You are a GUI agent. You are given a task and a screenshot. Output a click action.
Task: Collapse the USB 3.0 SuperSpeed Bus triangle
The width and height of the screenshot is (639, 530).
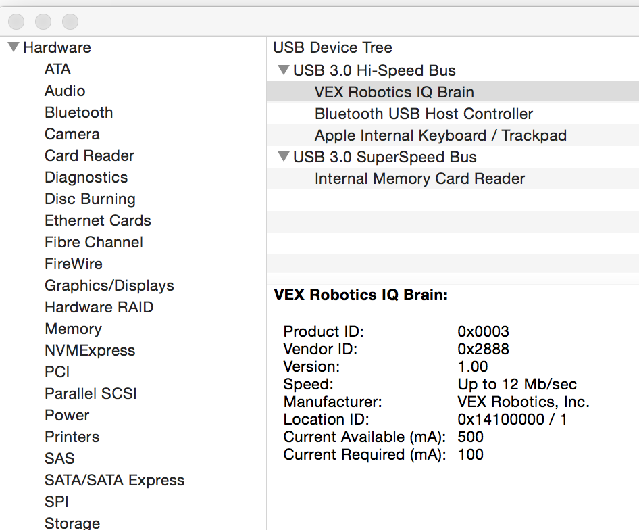click(x=284, y=156)
